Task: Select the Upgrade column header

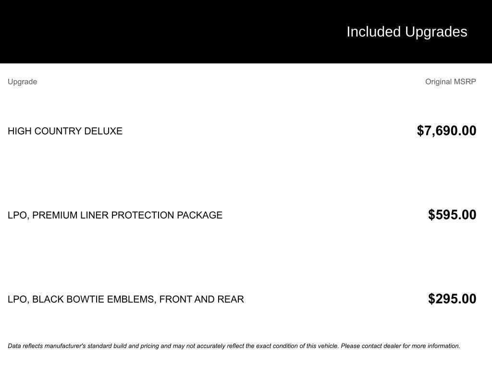Action: 22,82
